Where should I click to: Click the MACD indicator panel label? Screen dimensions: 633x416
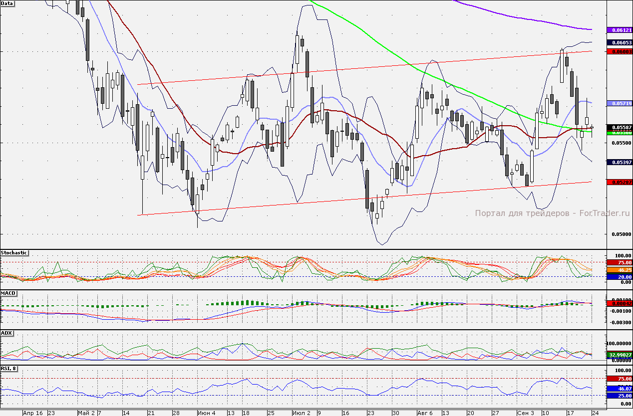[x=8, y=292]
